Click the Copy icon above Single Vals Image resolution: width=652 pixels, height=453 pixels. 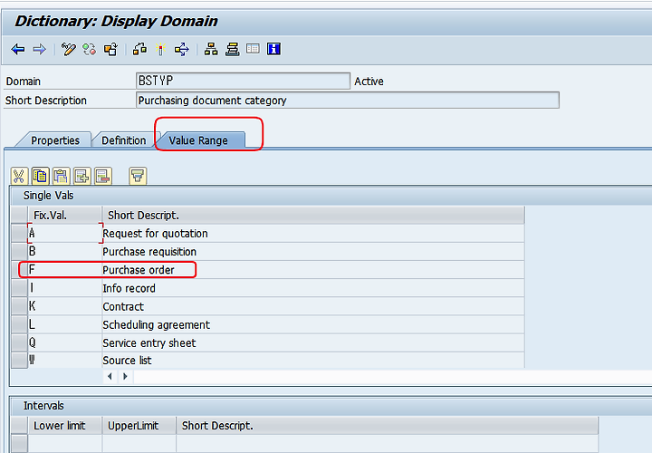(41, 177)
